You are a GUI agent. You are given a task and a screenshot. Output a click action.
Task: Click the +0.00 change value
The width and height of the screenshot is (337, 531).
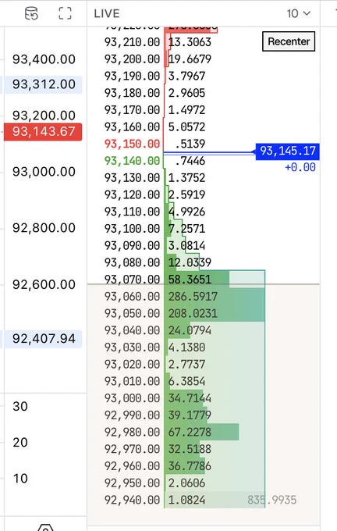[x=300, y=167]
